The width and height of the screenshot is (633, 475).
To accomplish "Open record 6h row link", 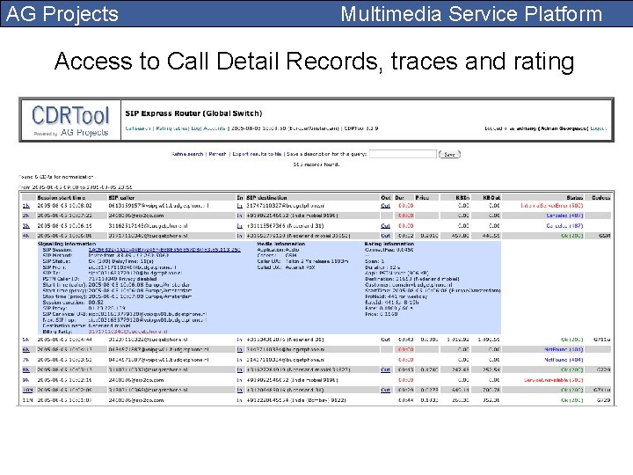I will (x=25, y=350).
